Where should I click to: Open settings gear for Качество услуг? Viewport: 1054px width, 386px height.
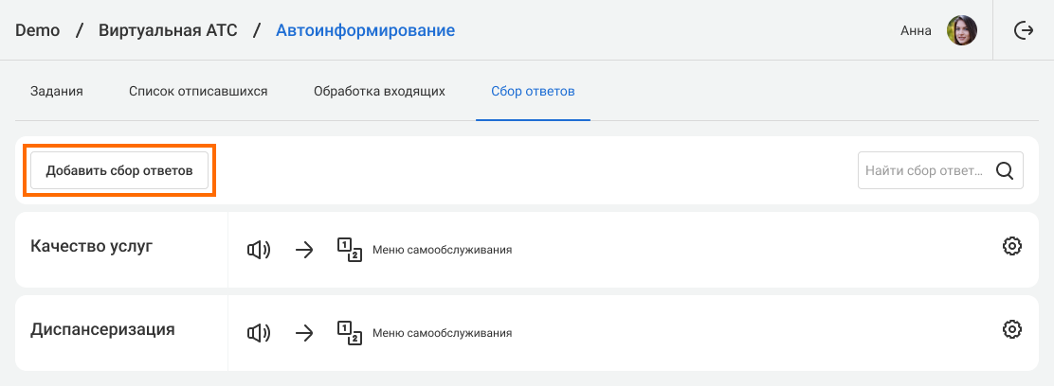tap(1012, 247)
